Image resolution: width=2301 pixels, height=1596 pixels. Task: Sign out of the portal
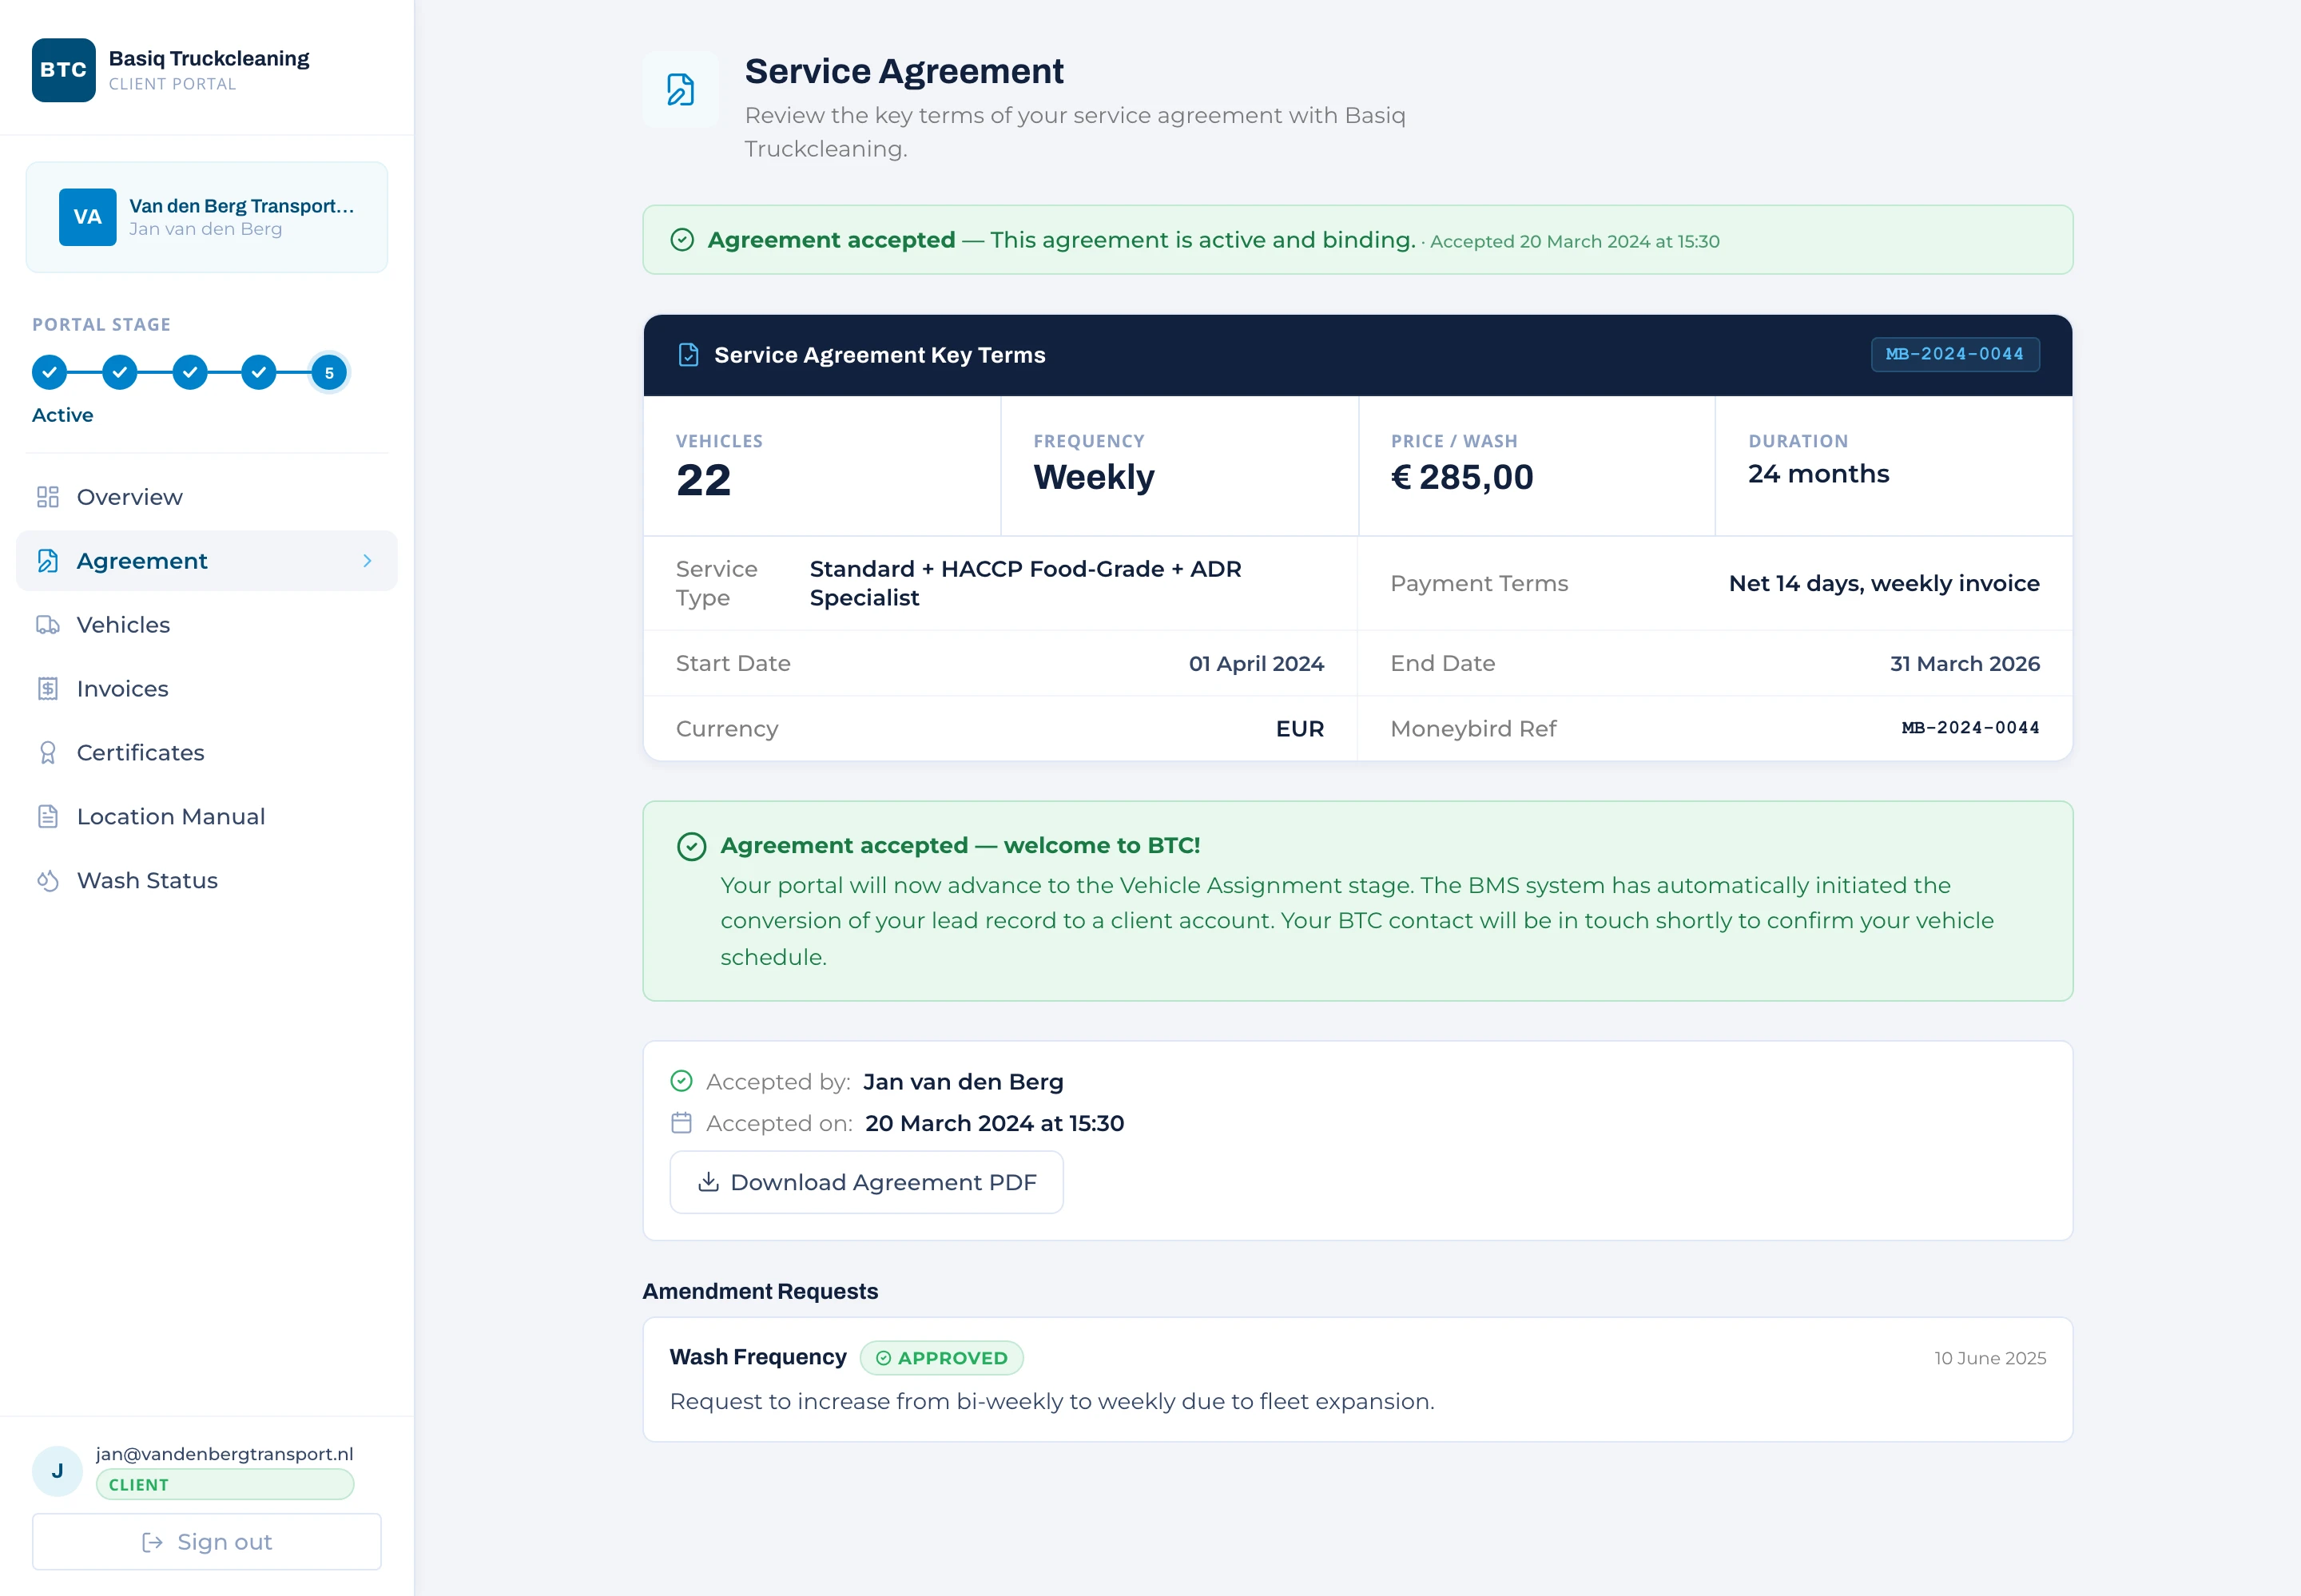coord(207,1542)
